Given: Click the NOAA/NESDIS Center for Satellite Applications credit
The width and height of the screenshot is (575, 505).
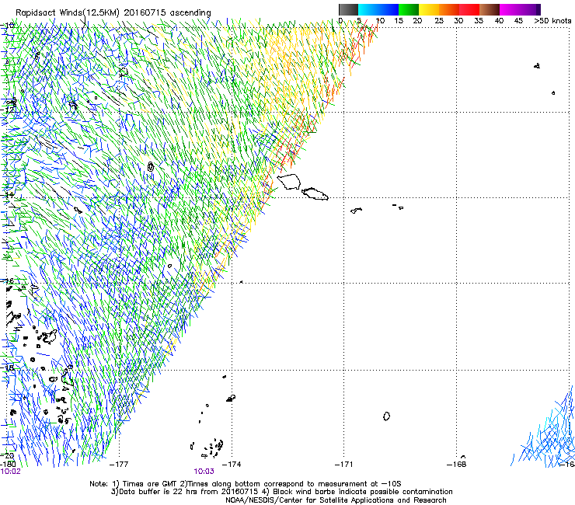Looking at the screenshot, I should pyautogui.click(x=336, y=500).
